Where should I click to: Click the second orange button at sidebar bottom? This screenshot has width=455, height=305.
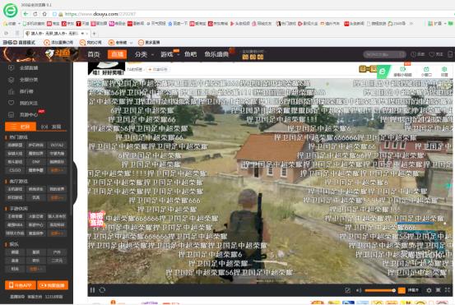53,285
